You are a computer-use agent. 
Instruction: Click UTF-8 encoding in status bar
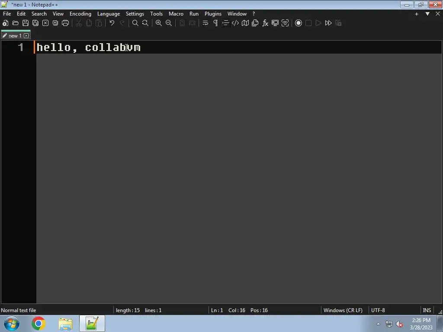[x=378, y=310]
